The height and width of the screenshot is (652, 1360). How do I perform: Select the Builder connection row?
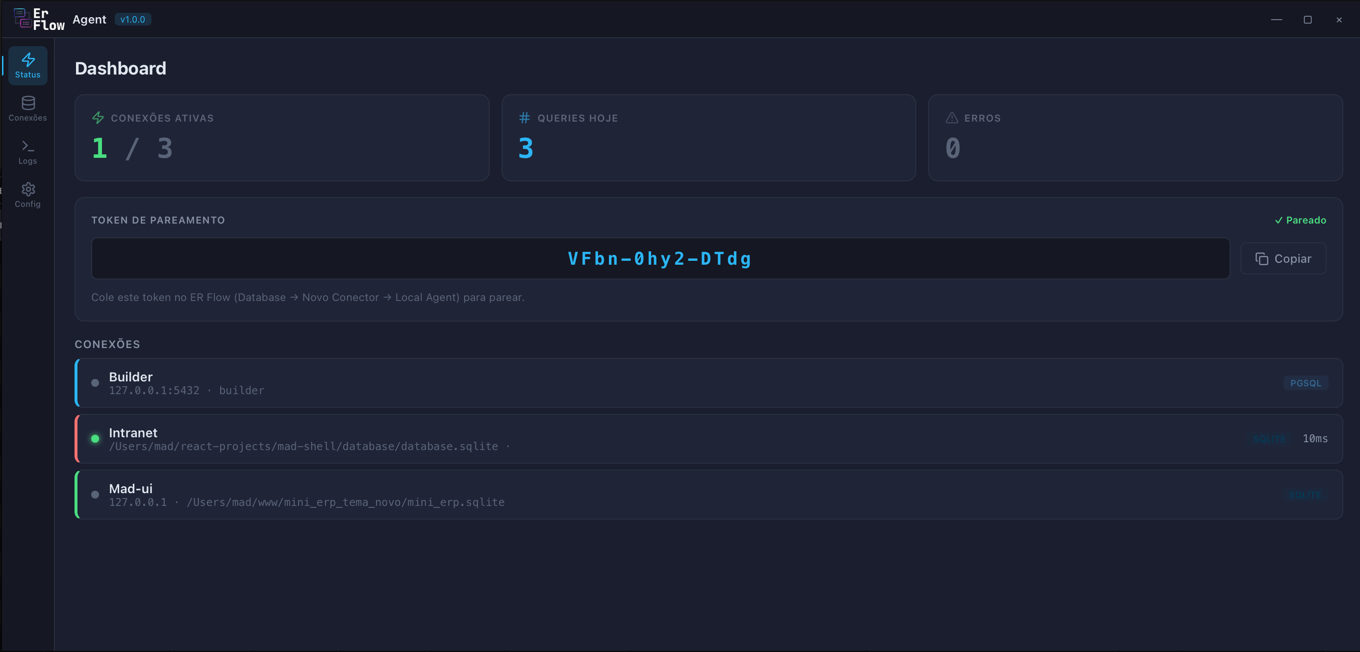[686, 383]
